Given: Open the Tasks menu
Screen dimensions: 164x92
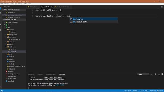Looking at the screenshot, I should pyautogui.click(x=25, y=4).
